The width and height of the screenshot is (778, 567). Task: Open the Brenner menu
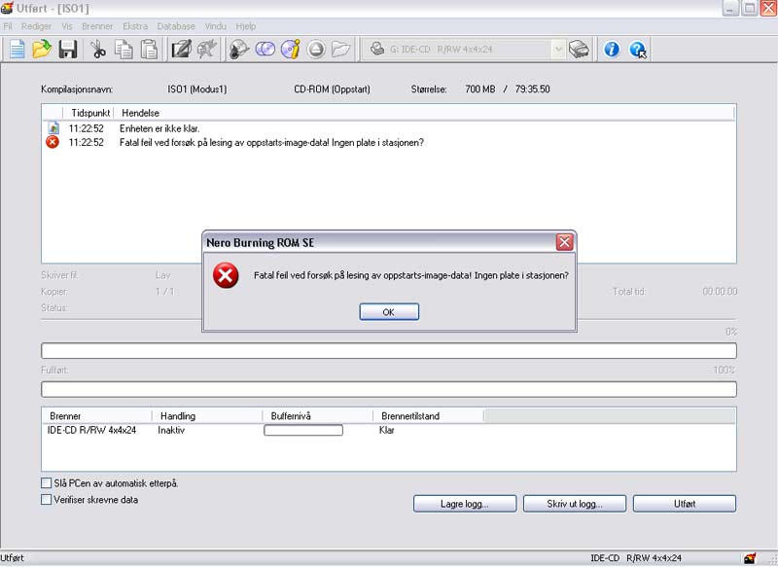[x=97, y=26]
